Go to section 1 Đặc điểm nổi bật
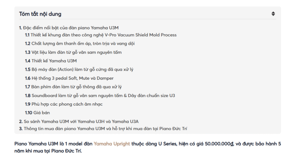289x156 pixels. coord(71,28)
